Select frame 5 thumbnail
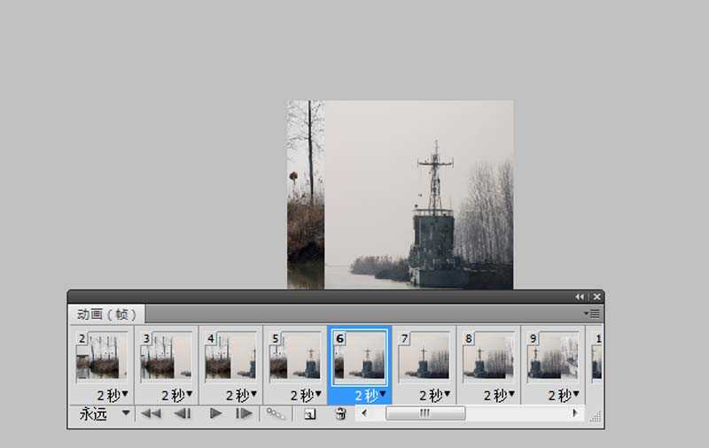 click(295, 357)
